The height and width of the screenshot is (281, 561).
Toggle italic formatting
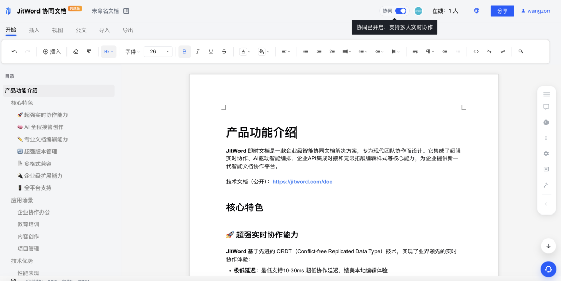[198, 51]
